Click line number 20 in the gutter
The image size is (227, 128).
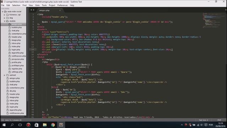pyautogui.click(x=33, y=64)
